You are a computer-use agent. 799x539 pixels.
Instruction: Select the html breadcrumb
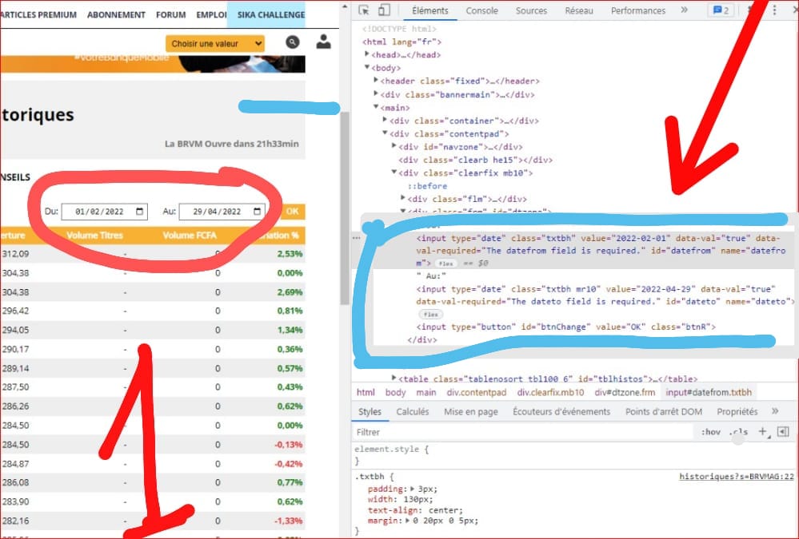(366, 392)
